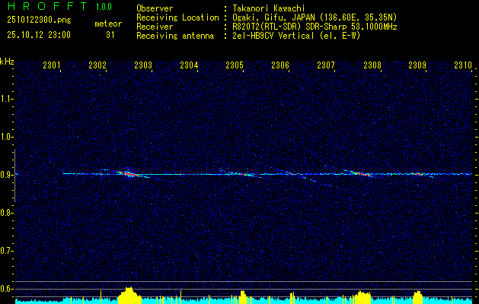Click the yellow power peak below 2309
Image resolution: width=479 pixels, height=304 pixels.
417,297
